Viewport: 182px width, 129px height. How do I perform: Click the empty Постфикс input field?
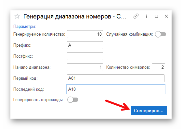click(x=85, y=56)
